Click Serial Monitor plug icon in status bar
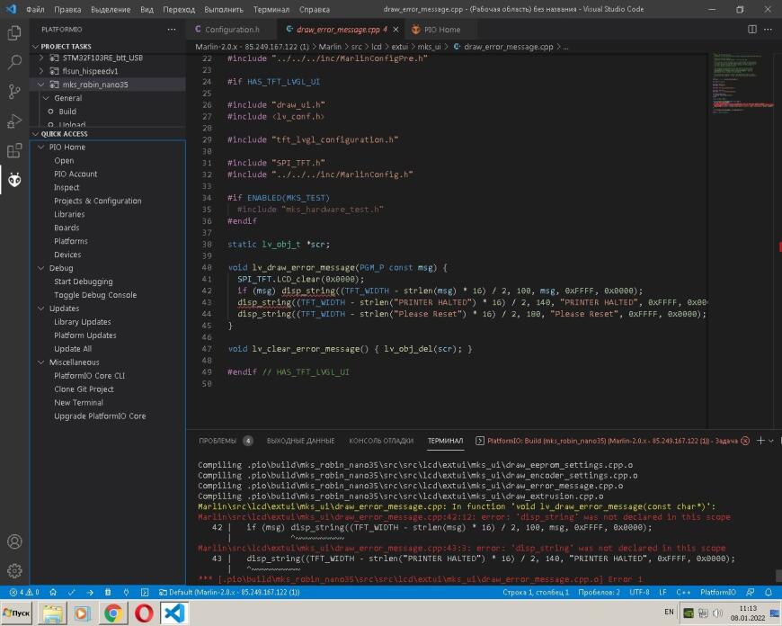Screen dimensions: 782x626 tap(126, 592)
